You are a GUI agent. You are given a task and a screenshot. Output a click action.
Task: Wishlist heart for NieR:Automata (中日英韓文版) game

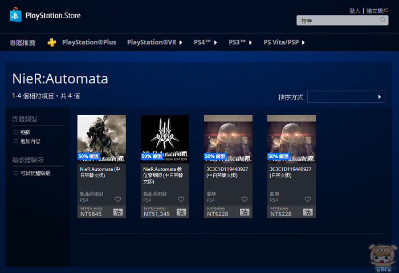point(118,199)
